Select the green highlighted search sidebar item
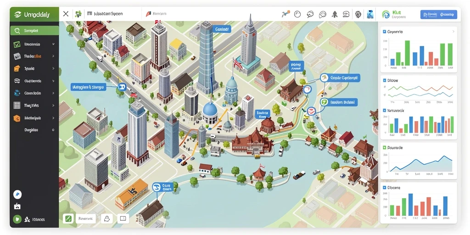470x235 pixels. [34, 31]
